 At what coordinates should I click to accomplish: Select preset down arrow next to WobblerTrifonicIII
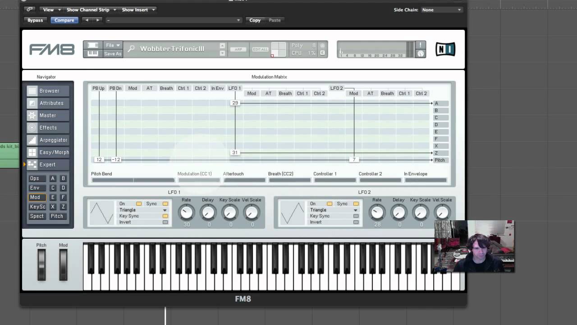tap(222, 53)
